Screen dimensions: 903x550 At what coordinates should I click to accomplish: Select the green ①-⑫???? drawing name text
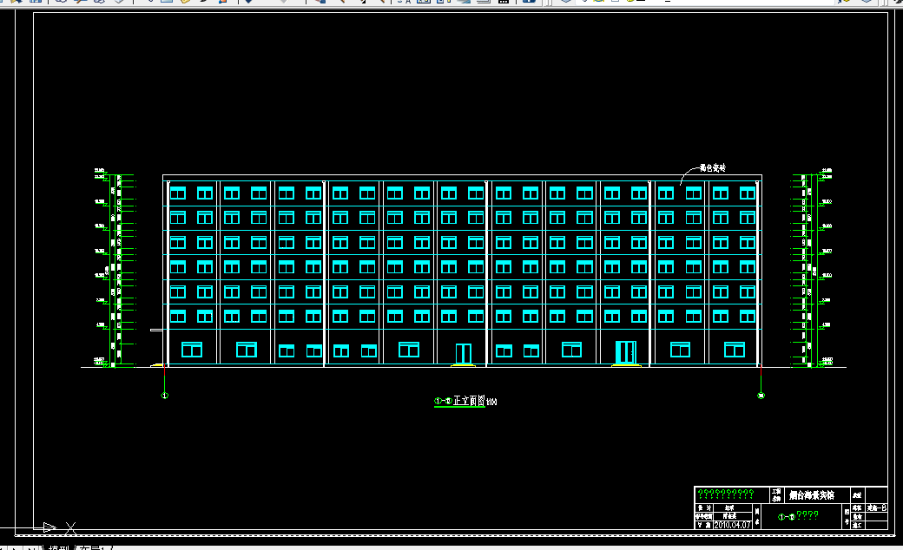pyautogui.click(x=798, y=515)
